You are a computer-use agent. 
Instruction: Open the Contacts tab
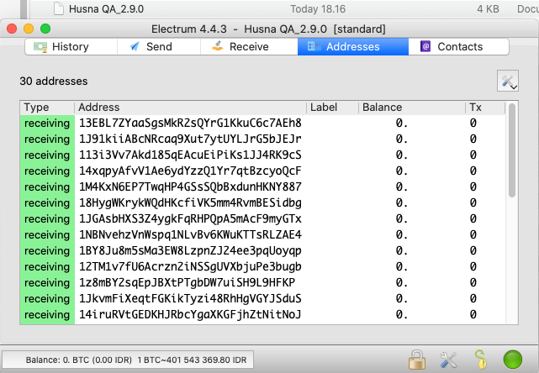pyautogui.click(x=458, y=47)
